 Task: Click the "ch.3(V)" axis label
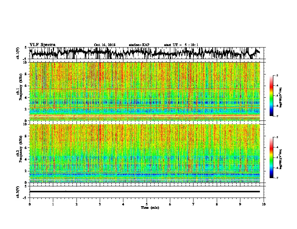pos(18,192)
